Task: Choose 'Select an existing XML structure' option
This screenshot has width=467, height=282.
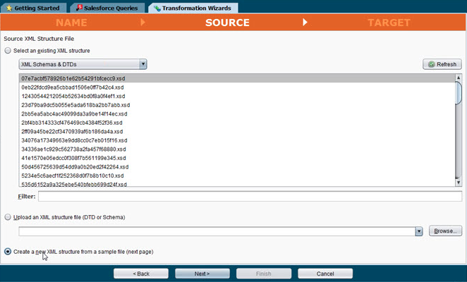Action: tap(8, 51)
